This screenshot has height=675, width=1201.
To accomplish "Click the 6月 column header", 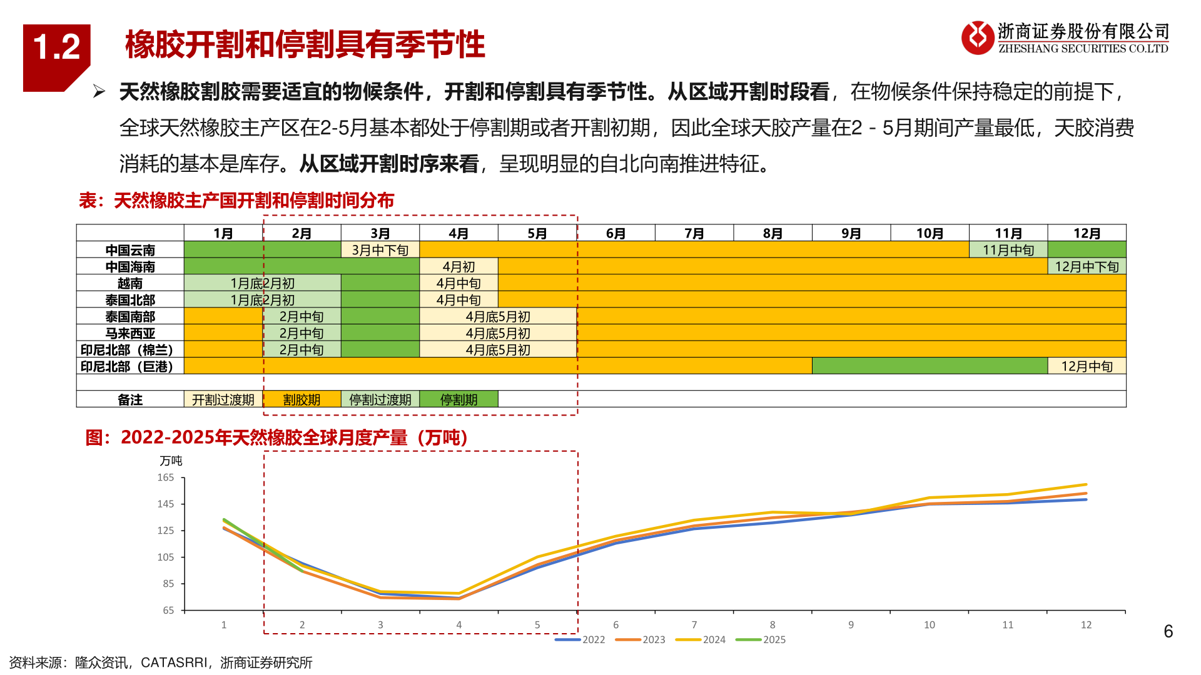I will [616, 233].
